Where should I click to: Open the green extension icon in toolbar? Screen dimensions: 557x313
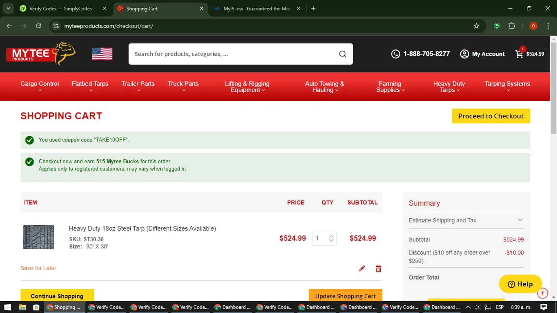coord(497,26)
